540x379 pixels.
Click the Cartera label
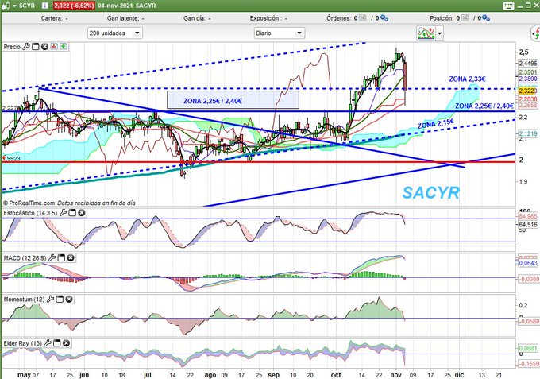click(x=52, y=18)
